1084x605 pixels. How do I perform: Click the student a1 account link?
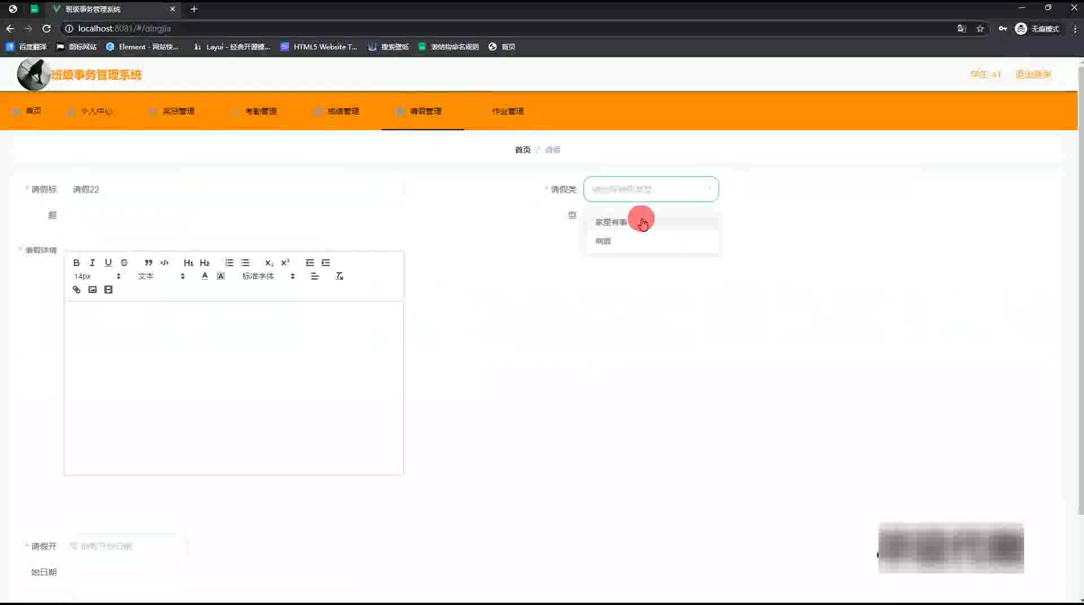[985, 74]
